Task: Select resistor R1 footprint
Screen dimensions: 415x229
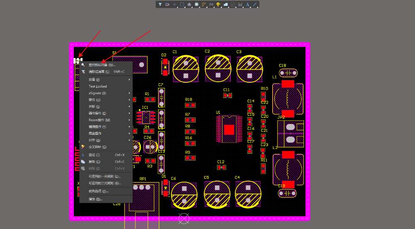Action: [150, 100]
